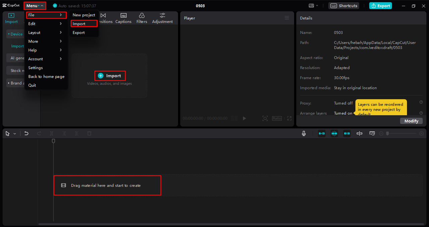The width and height of the screenshot is (429, 227).
Task: Toggle auto snapping
Action: coord(334,133)
